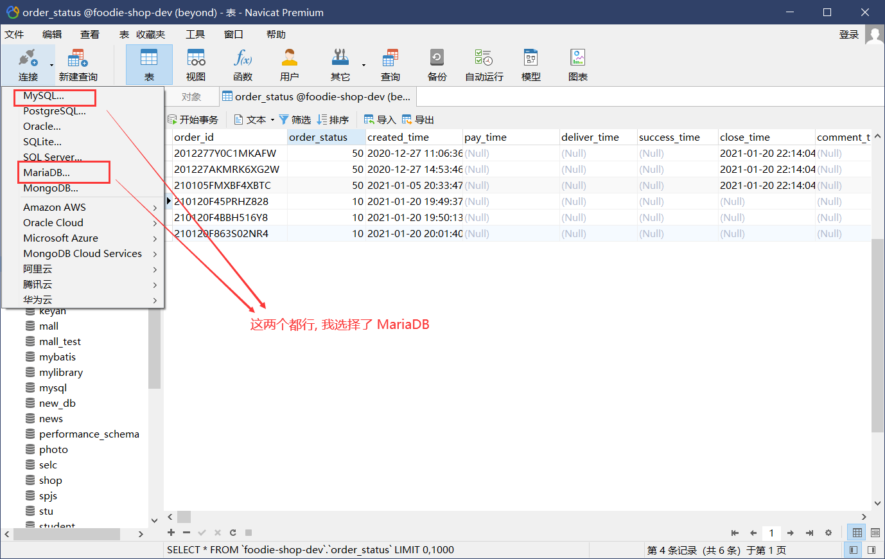
Task: Click the 其它 (Others) toolbar icon
Action: (x=340, y=64)
